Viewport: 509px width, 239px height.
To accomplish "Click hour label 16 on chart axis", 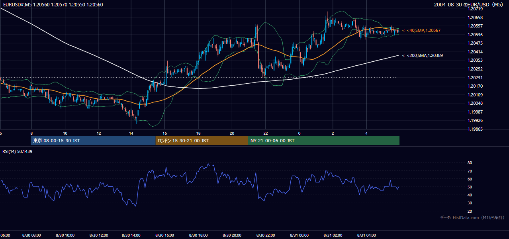I will (165, 133).
